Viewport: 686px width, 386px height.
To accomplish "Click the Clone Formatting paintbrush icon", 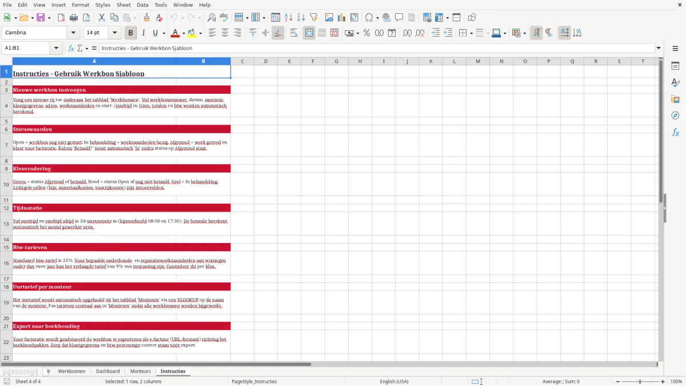I will pos(147,18).
